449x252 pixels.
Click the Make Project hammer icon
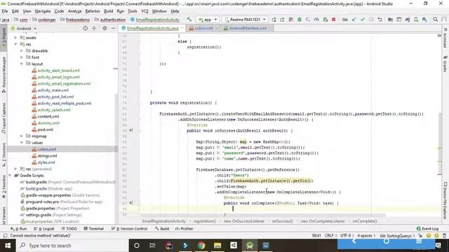189,20
